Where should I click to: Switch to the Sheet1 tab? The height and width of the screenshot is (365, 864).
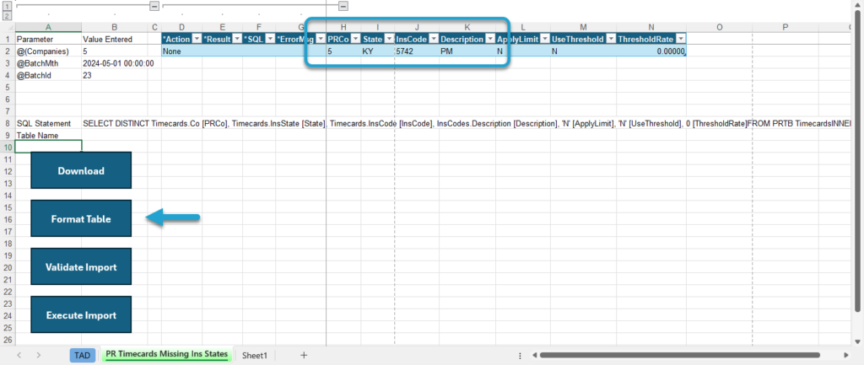pyautogui.click(x=254, y=355)
